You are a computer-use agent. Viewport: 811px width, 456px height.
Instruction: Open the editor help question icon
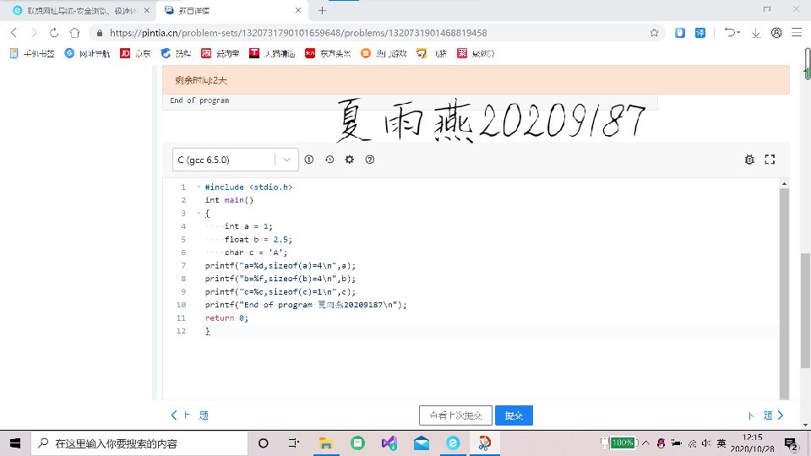pyautogui.click(x=370, y=160)
